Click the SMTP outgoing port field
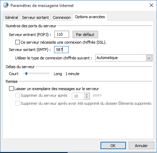The width and height of the screenshot is (157, 153). (61, 50)
